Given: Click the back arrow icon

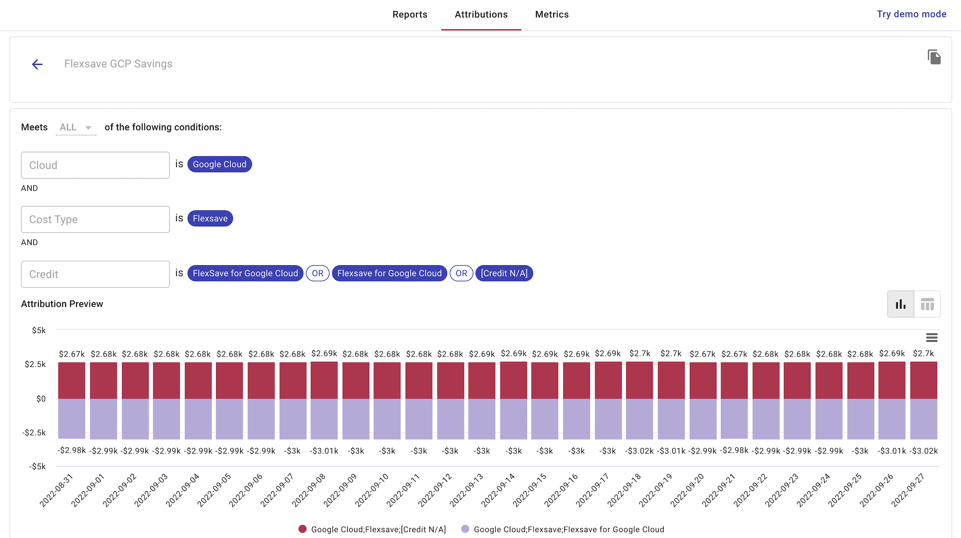Looking at the screenshot, I should 37,64.
